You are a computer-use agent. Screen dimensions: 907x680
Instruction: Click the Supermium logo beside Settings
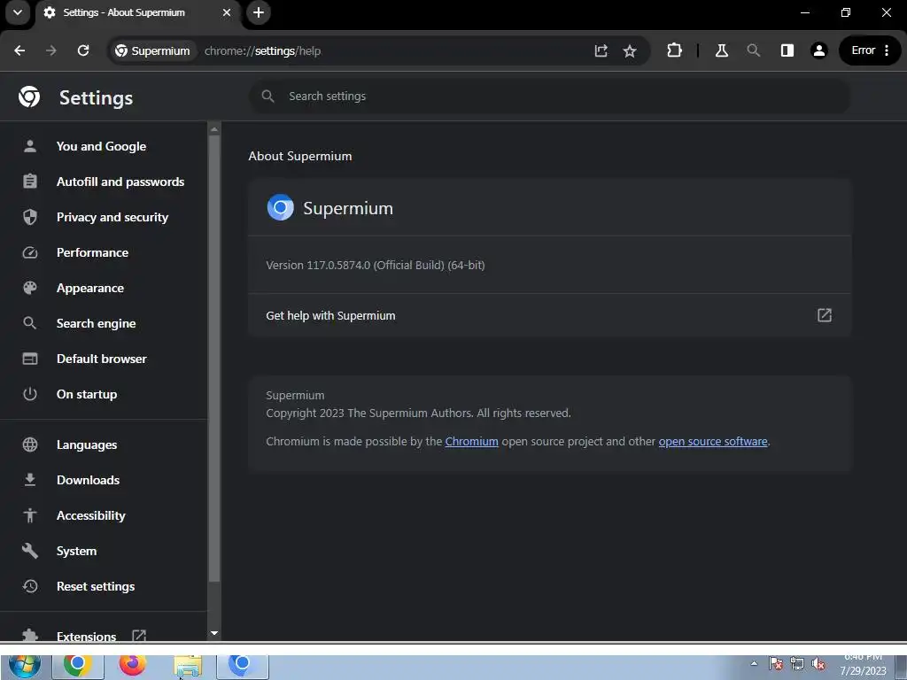29,97
